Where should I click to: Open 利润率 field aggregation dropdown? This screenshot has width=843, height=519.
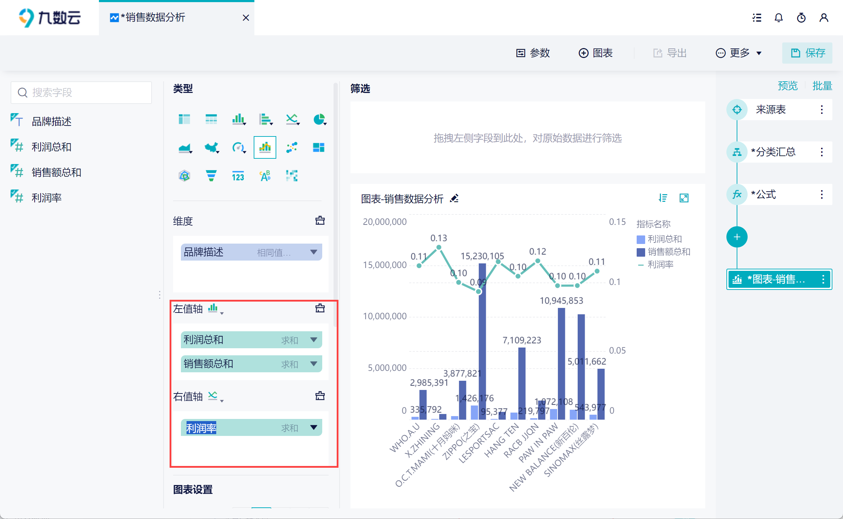pyautogui.click(x=313, y=427)
